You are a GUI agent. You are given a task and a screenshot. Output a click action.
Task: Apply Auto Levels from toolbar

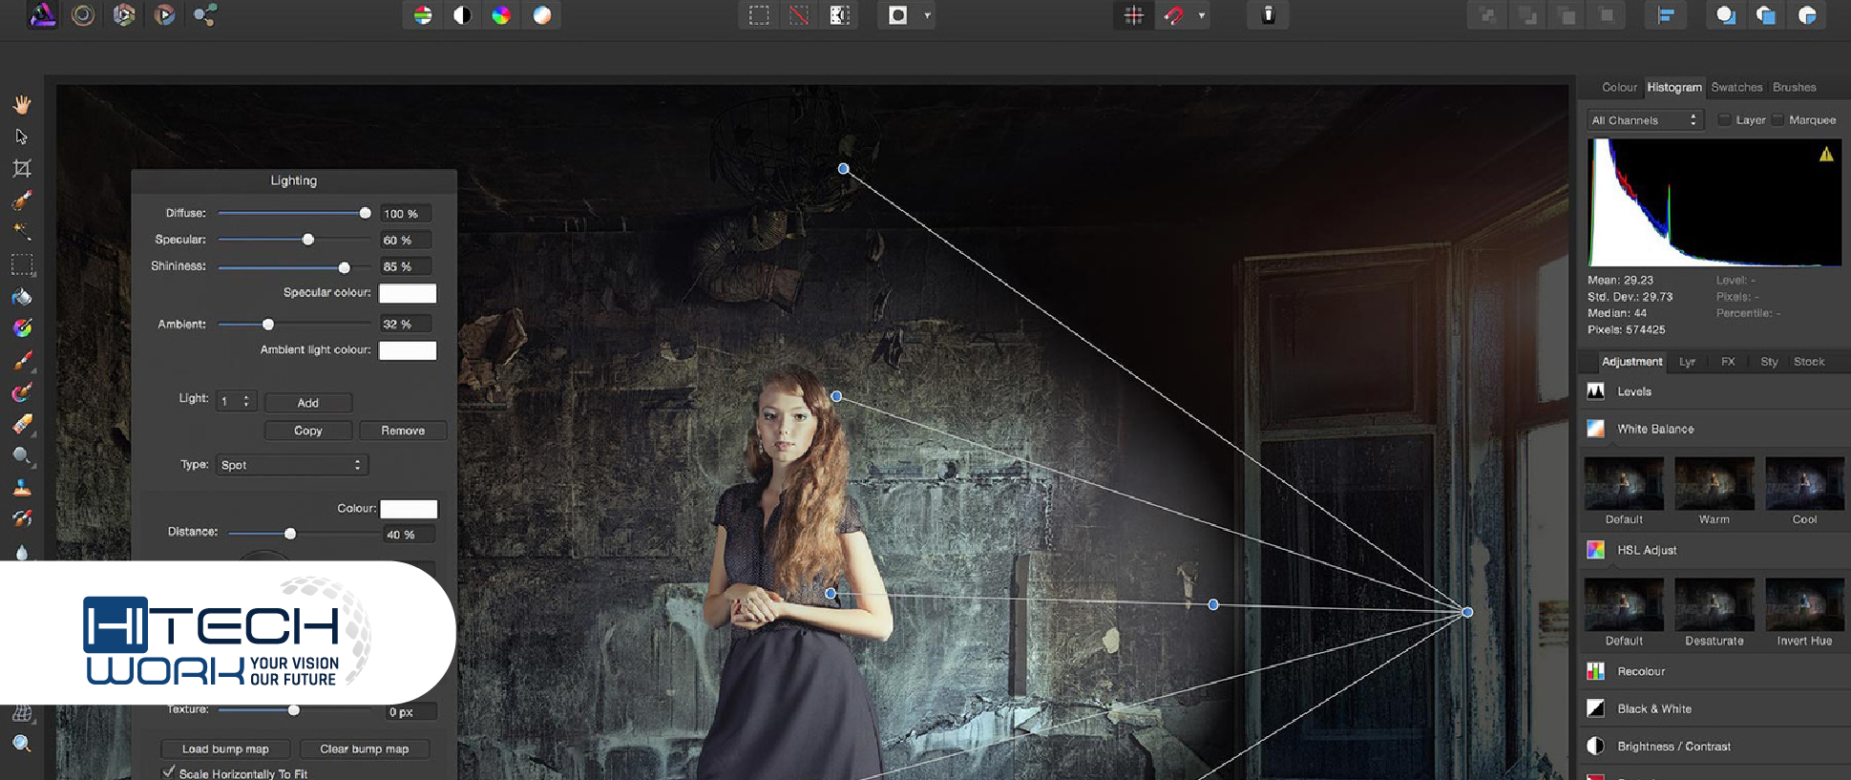tap(423, 15)
